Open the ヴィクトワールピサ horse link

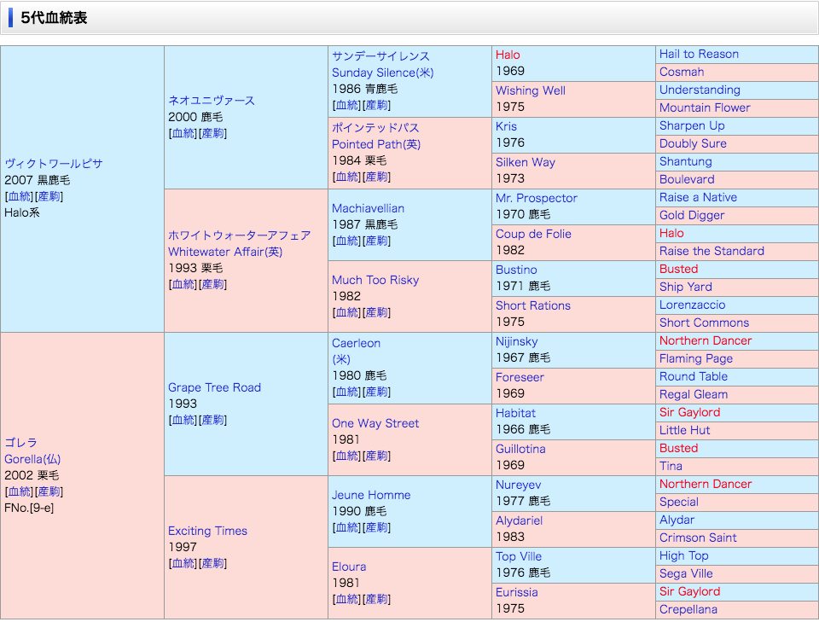pyautogui.click(x=54, y=164)
